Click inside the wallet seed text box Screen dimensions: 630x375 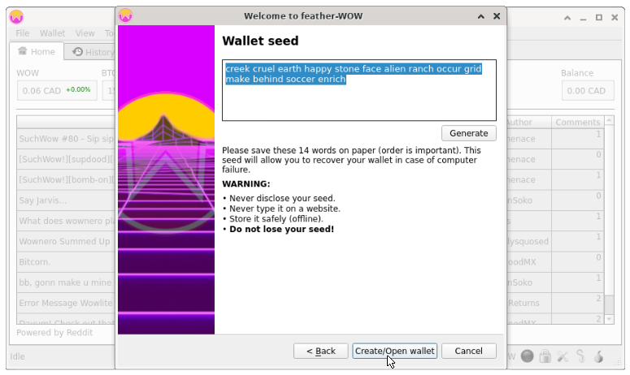pos(358,90)
